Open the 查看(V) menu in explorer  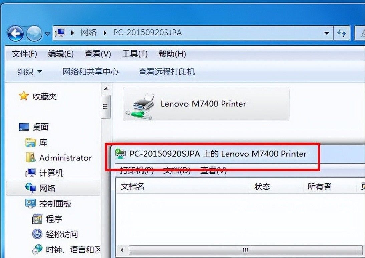[98, 54]
